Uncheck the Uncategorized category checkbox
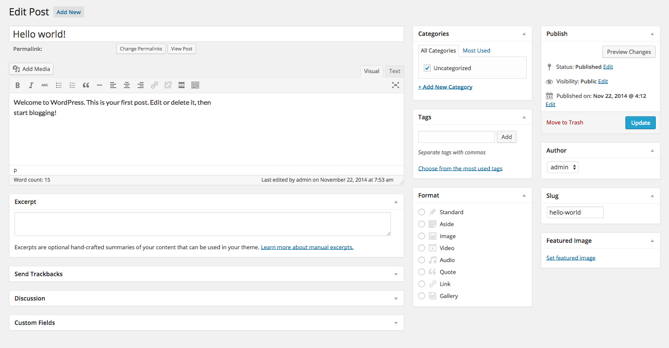 [x=427, y=68]
